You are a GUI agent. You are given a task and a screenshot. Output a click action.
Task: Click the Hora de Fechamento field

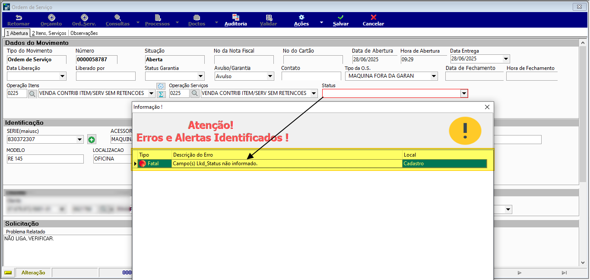pyautogui.click(x=532, y=76)
